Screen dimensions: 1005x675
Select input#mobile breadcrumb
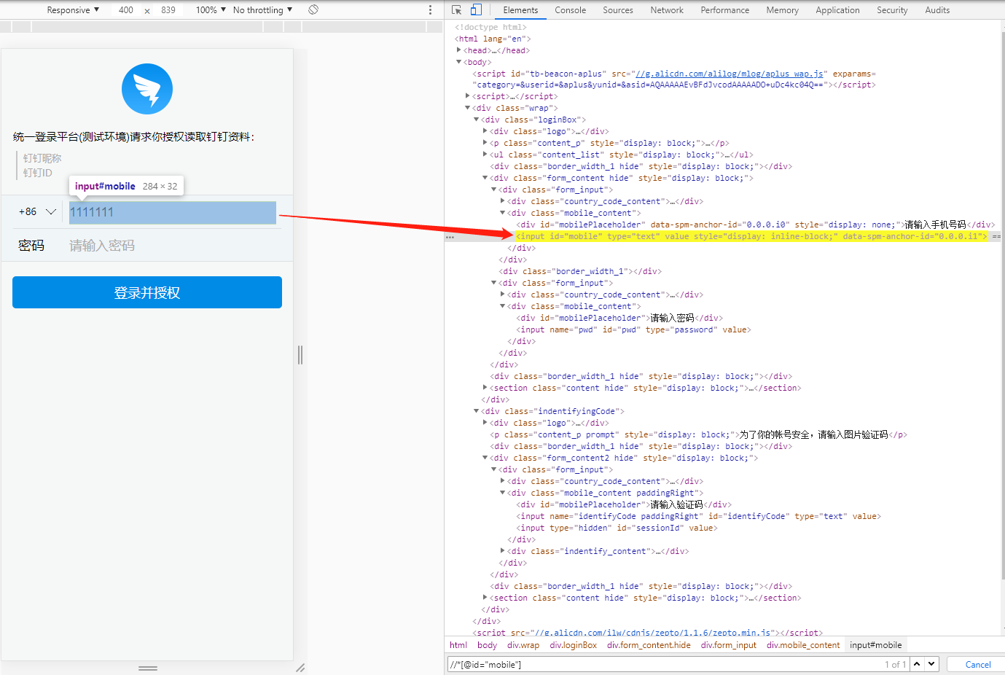pyautogui.click(x=876, y=645)
